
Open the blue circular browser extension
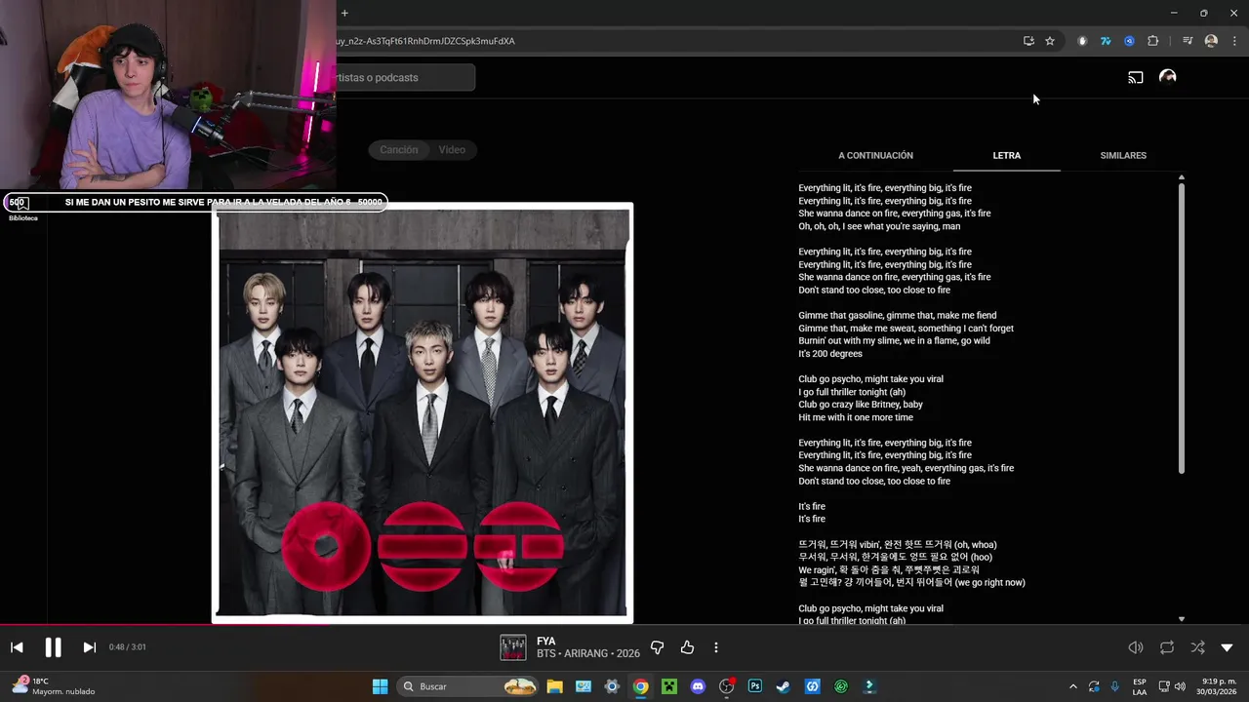[1129, 41]
